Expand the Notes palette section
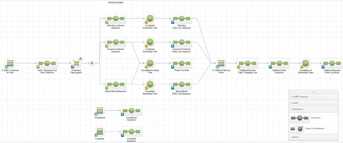Screen dimensions: 343x143 coord(313,137)
